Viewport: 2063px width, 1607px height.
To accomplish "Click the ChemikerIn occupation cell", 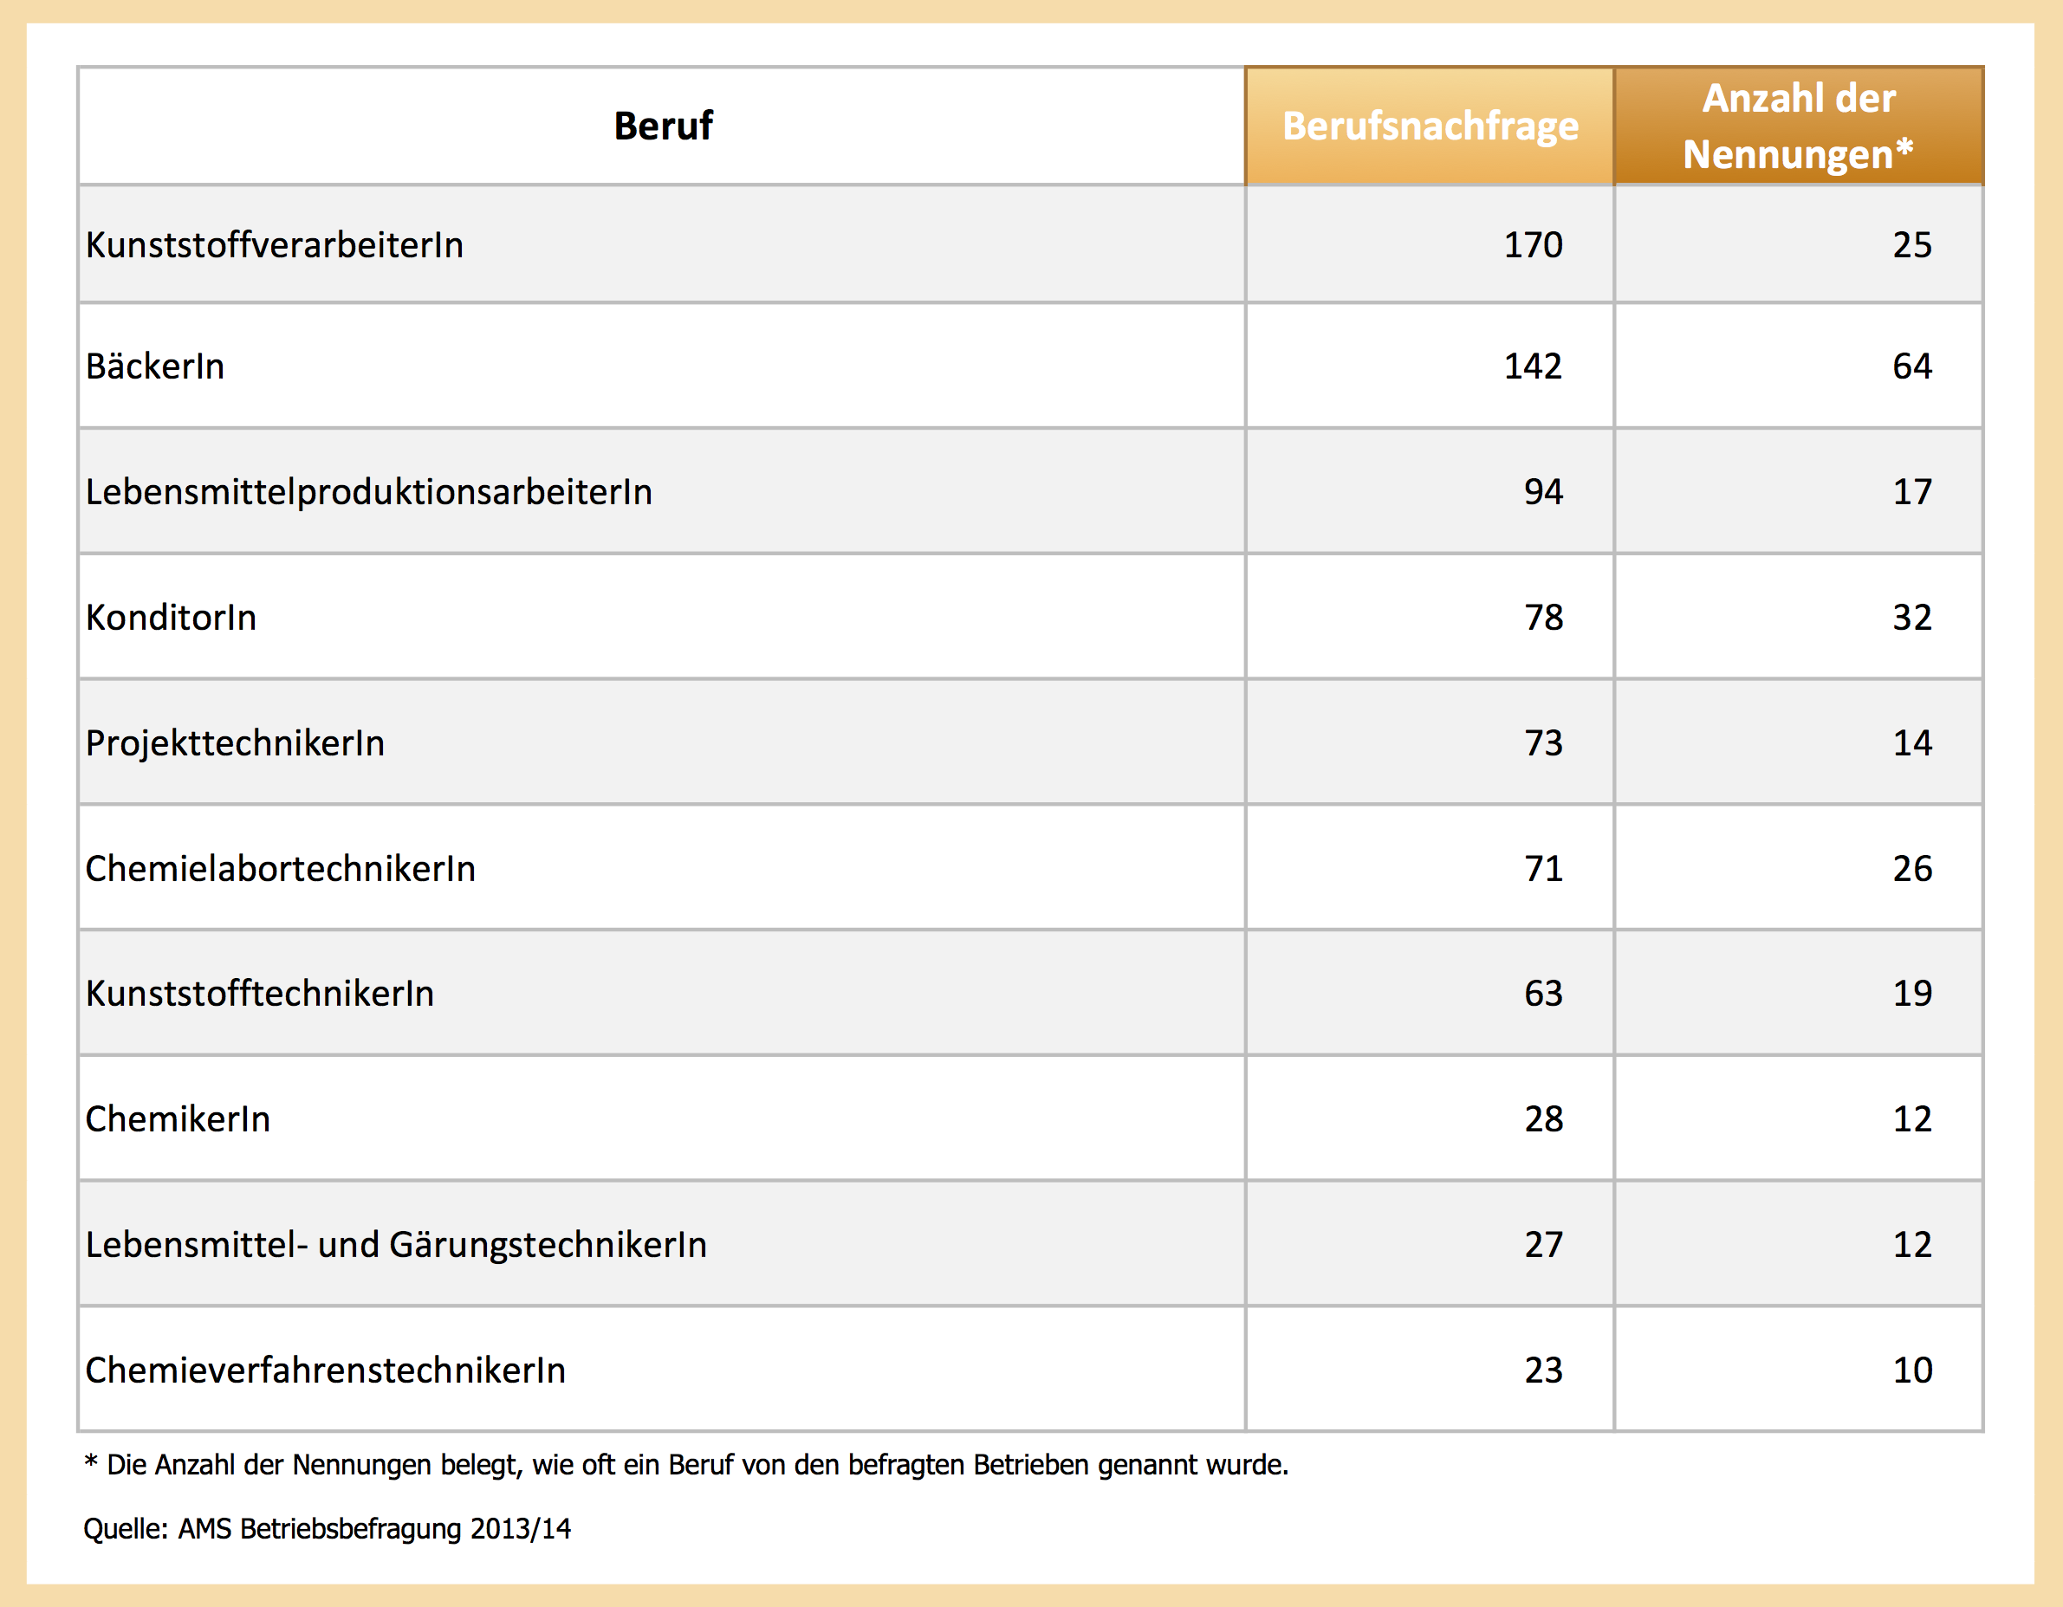I will pos(178,1119).
